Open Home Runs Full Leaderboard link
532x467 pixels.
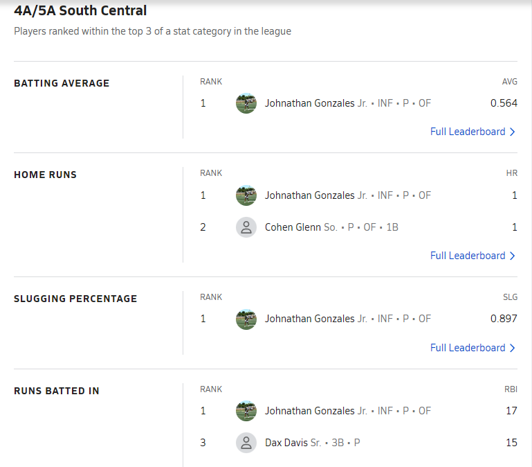click(468, 256)
